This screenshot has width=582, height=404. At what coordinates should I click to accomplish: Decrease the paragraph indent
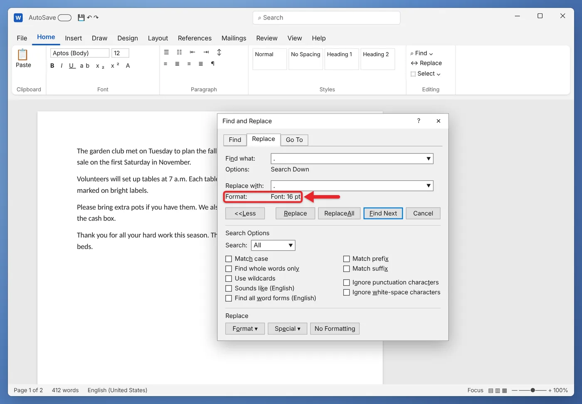pyautogui.click(x=192, y=52)
